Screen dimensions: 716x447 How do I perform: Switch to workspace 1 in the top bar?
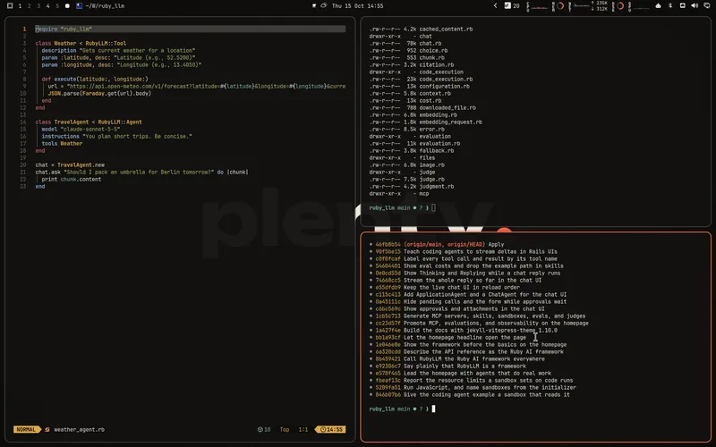click(x=20, y=6)
